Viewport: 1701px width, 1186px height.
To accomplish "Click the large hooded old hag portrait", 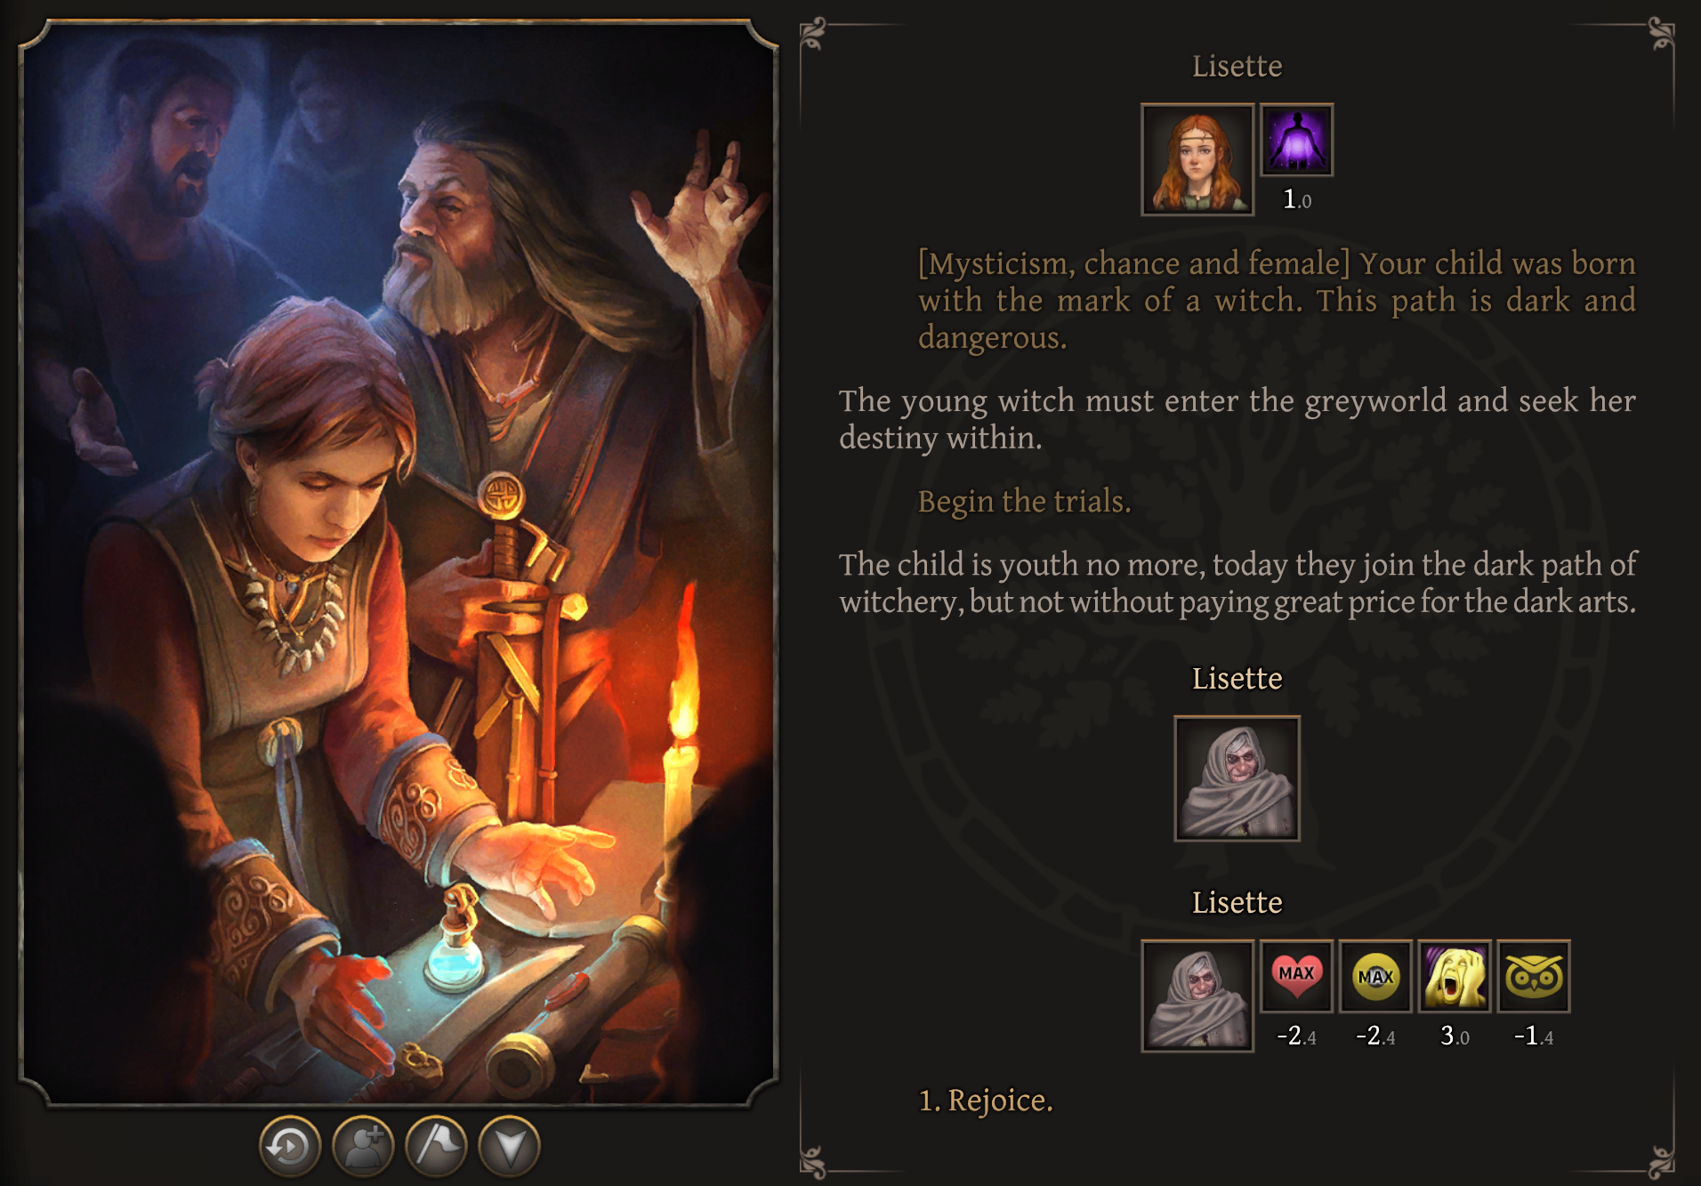I will tap(1237, 779).
